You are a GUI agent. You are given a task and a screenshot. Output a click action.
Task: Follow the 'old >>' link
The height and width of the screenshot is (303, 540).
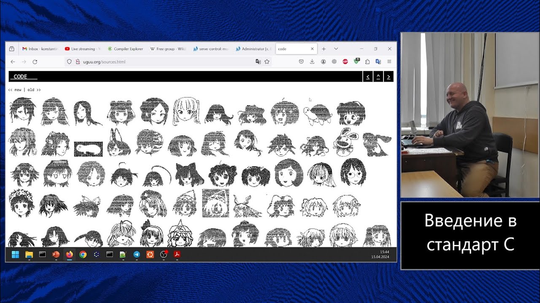tap(34, 90)
